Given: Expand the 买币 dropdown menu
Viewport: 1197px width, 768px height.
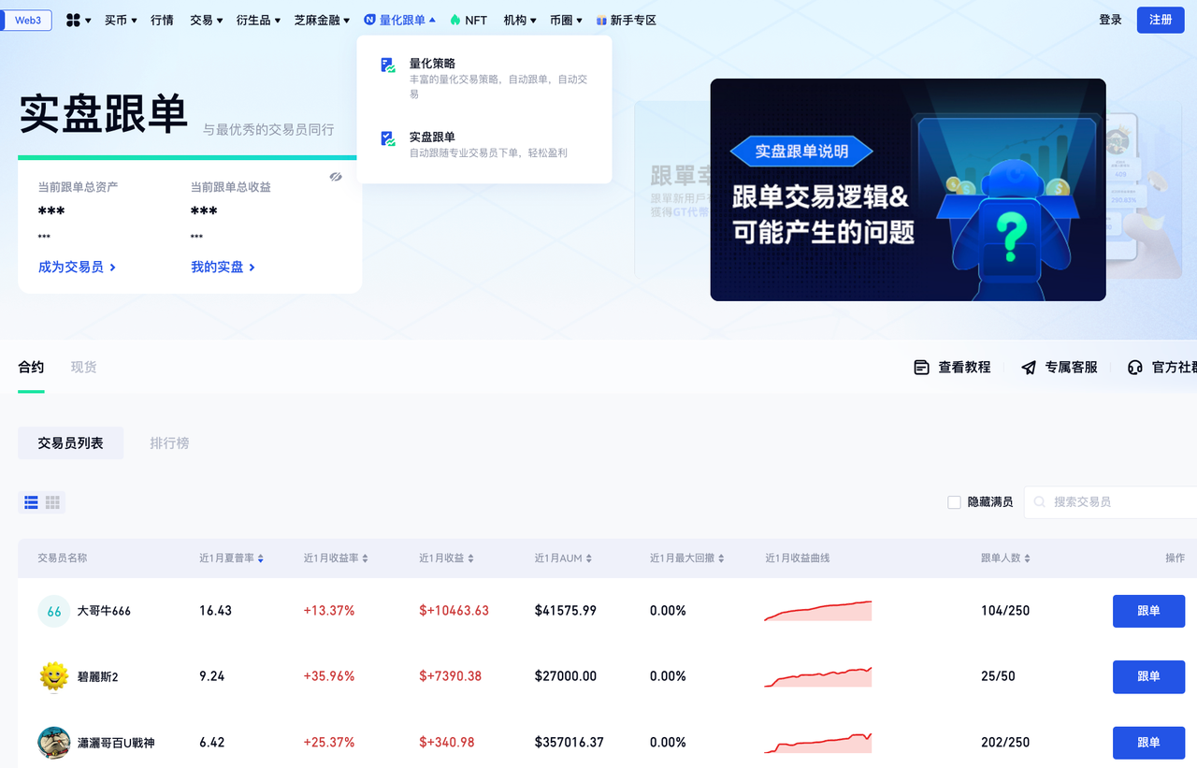Looking at the screenshot, I should [x=121, y=20].
